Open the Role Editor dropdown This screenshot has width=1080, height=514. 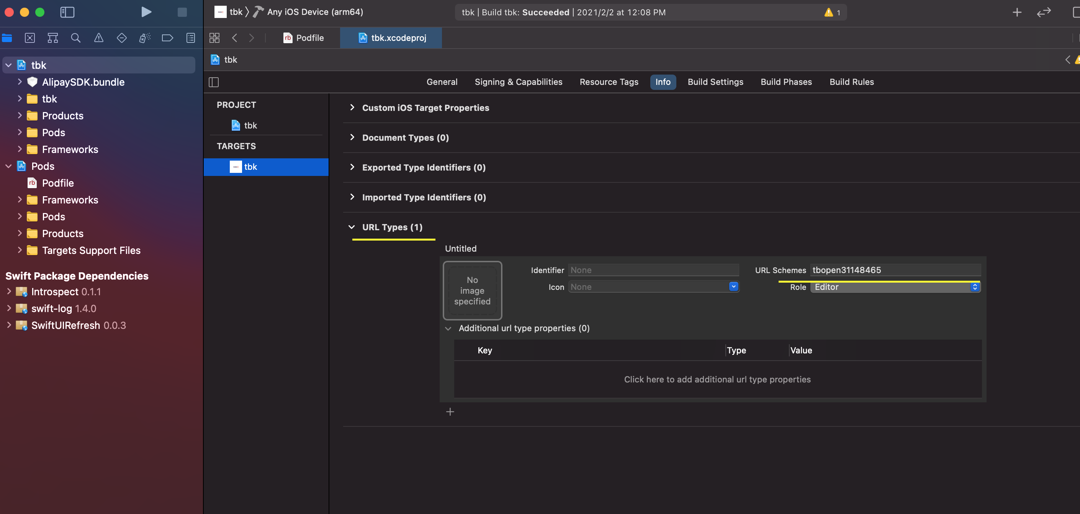(895, 287)
